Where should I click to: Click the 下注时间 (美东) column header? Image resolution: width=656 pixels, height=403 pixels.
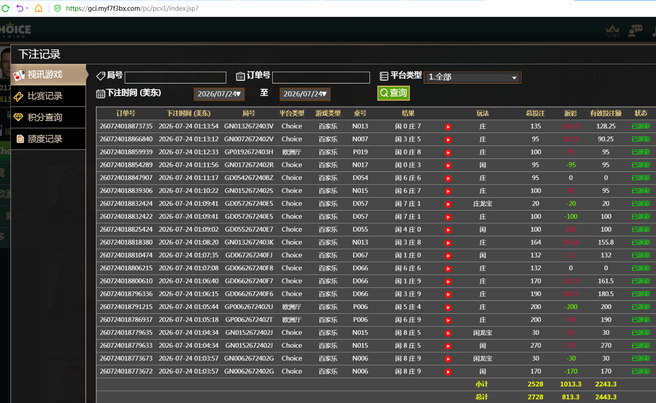pos(188,113)
